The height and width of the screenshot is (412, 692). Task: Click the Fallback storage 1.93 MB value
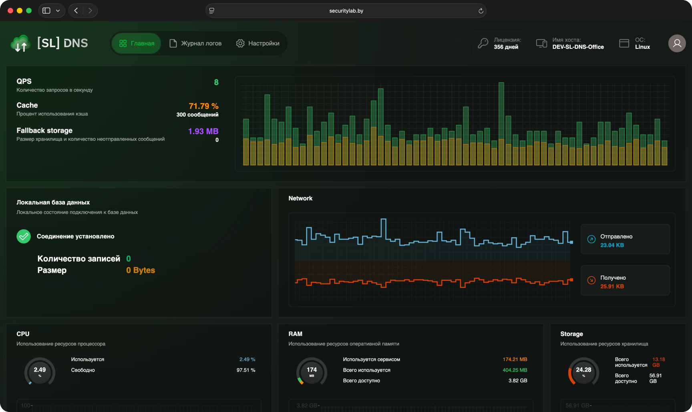point(203,131)
